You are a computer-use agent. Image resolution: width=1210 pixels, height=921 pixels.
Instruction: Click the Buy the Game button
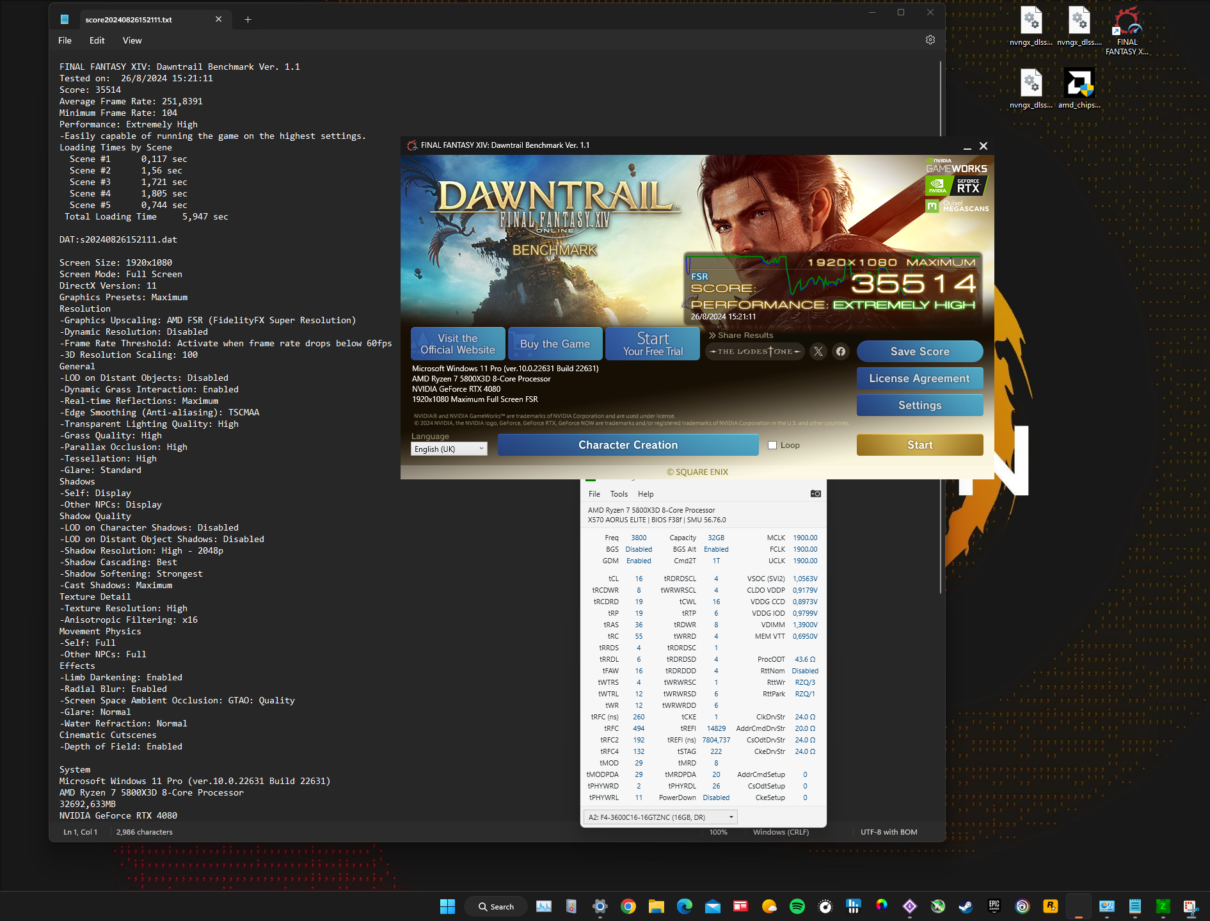[555, 344]
